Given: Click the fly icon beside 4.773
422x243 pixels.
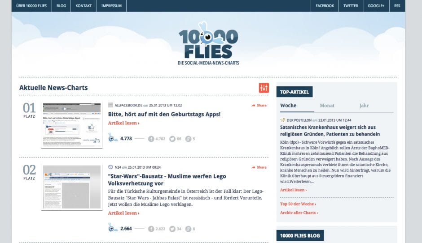Looking at the screenshot, I should coord(113,138).
